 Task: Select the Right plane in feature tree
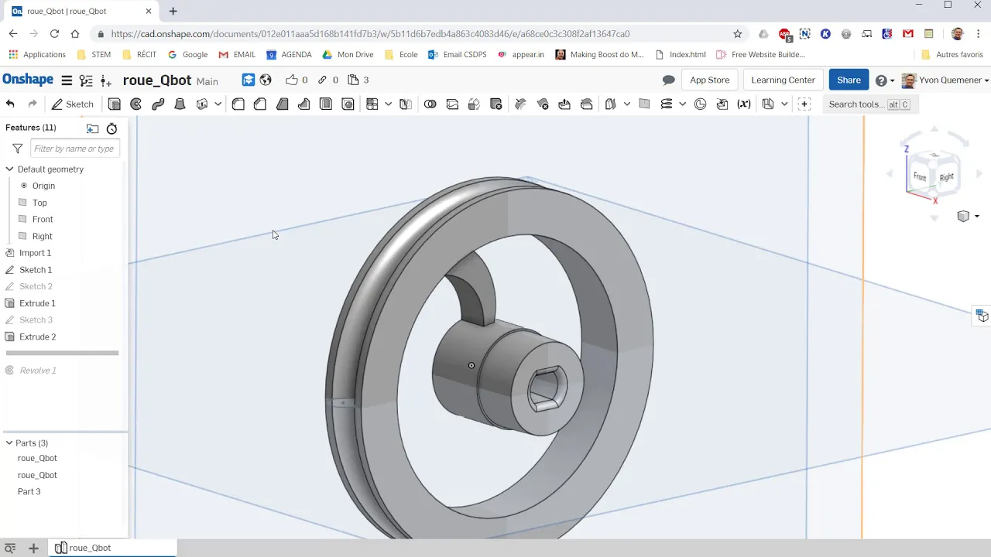[x=43, y=237]
